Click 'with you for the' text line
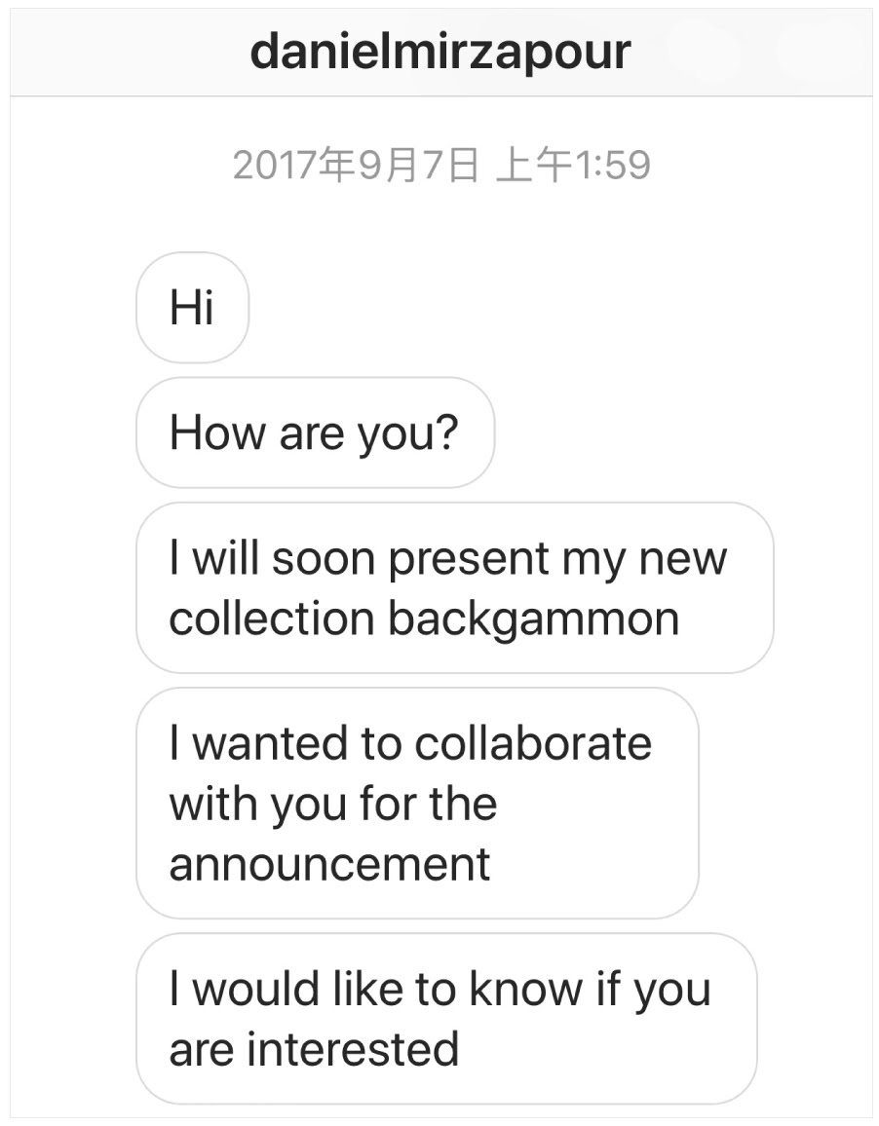879x1126 pixels. (332, 805)
